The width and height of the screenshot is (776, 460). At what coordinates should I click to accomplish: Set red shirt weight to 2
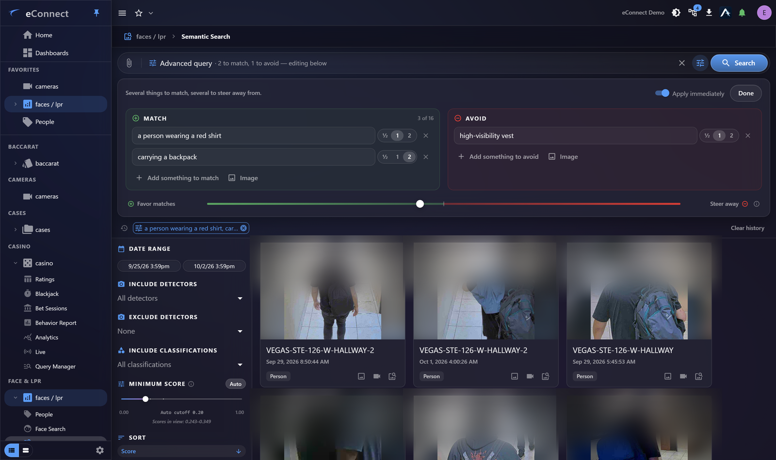(x=409, y=136)
